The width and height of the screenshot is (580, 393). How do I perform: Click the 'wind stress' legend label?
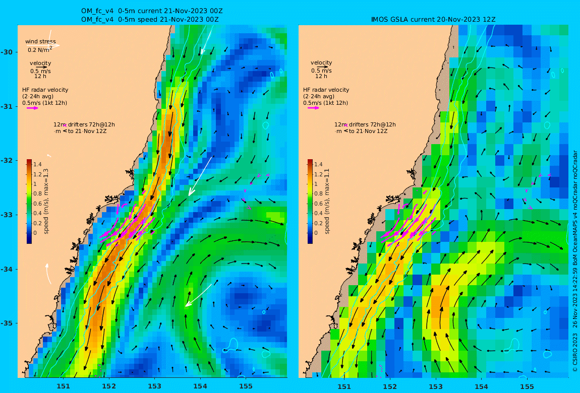pos(41,41)
